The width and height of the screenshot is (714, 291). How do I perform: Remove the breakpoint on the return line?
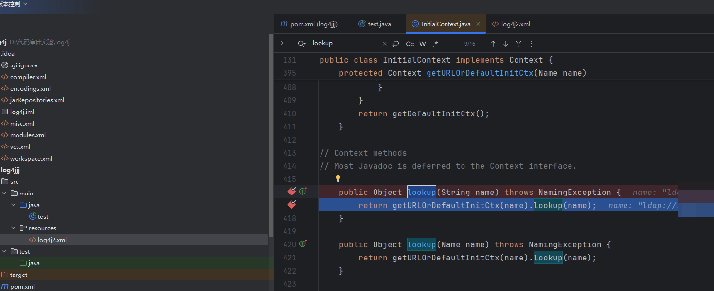coord(292,205)
